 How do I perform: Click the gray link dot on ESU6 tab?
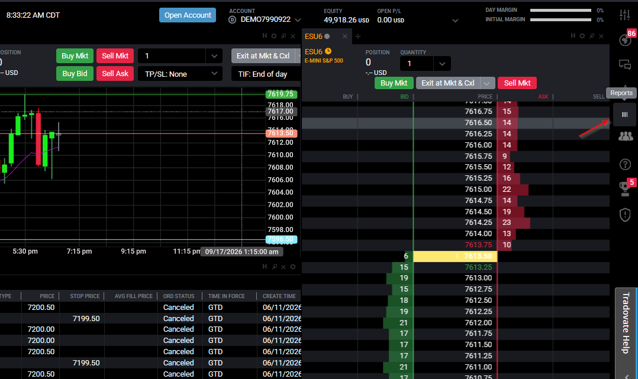pyautogui.click(x=327, y=37)
